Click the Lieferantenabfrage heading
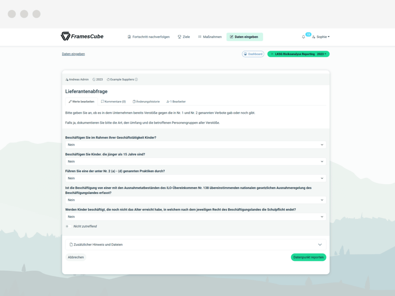The height and width of the screenshot is (296, 395). tap(86, 91)
